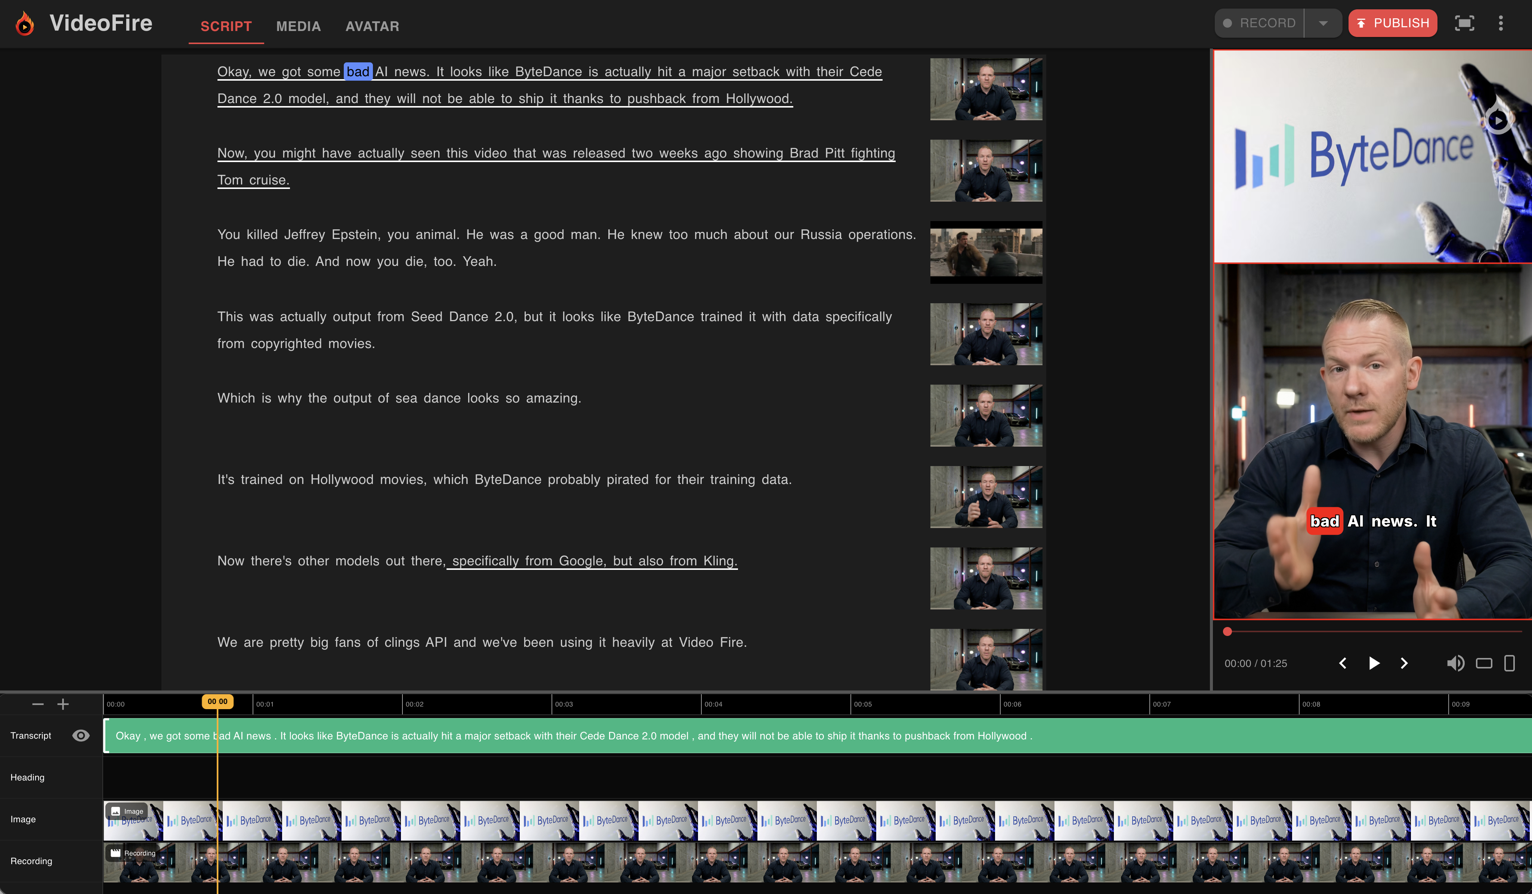Click the highlighted word "bad" in script
The image size is (1532, 894).
358,72
